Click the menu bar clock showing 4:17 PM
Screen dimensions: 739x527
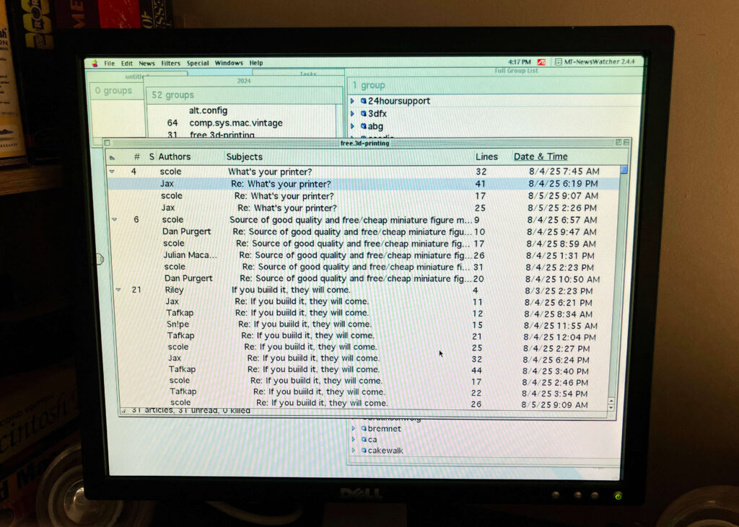[x=519, y=62]
